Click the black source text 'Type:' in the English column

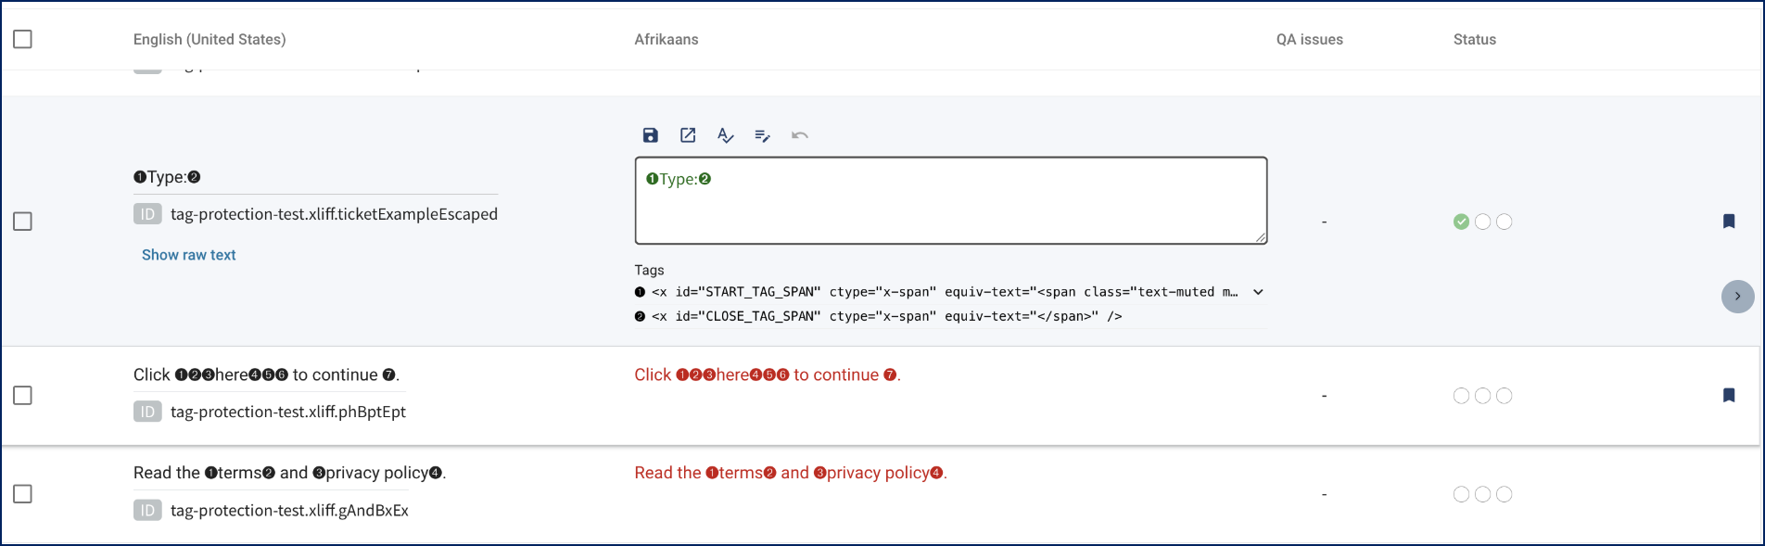(167, 177)
